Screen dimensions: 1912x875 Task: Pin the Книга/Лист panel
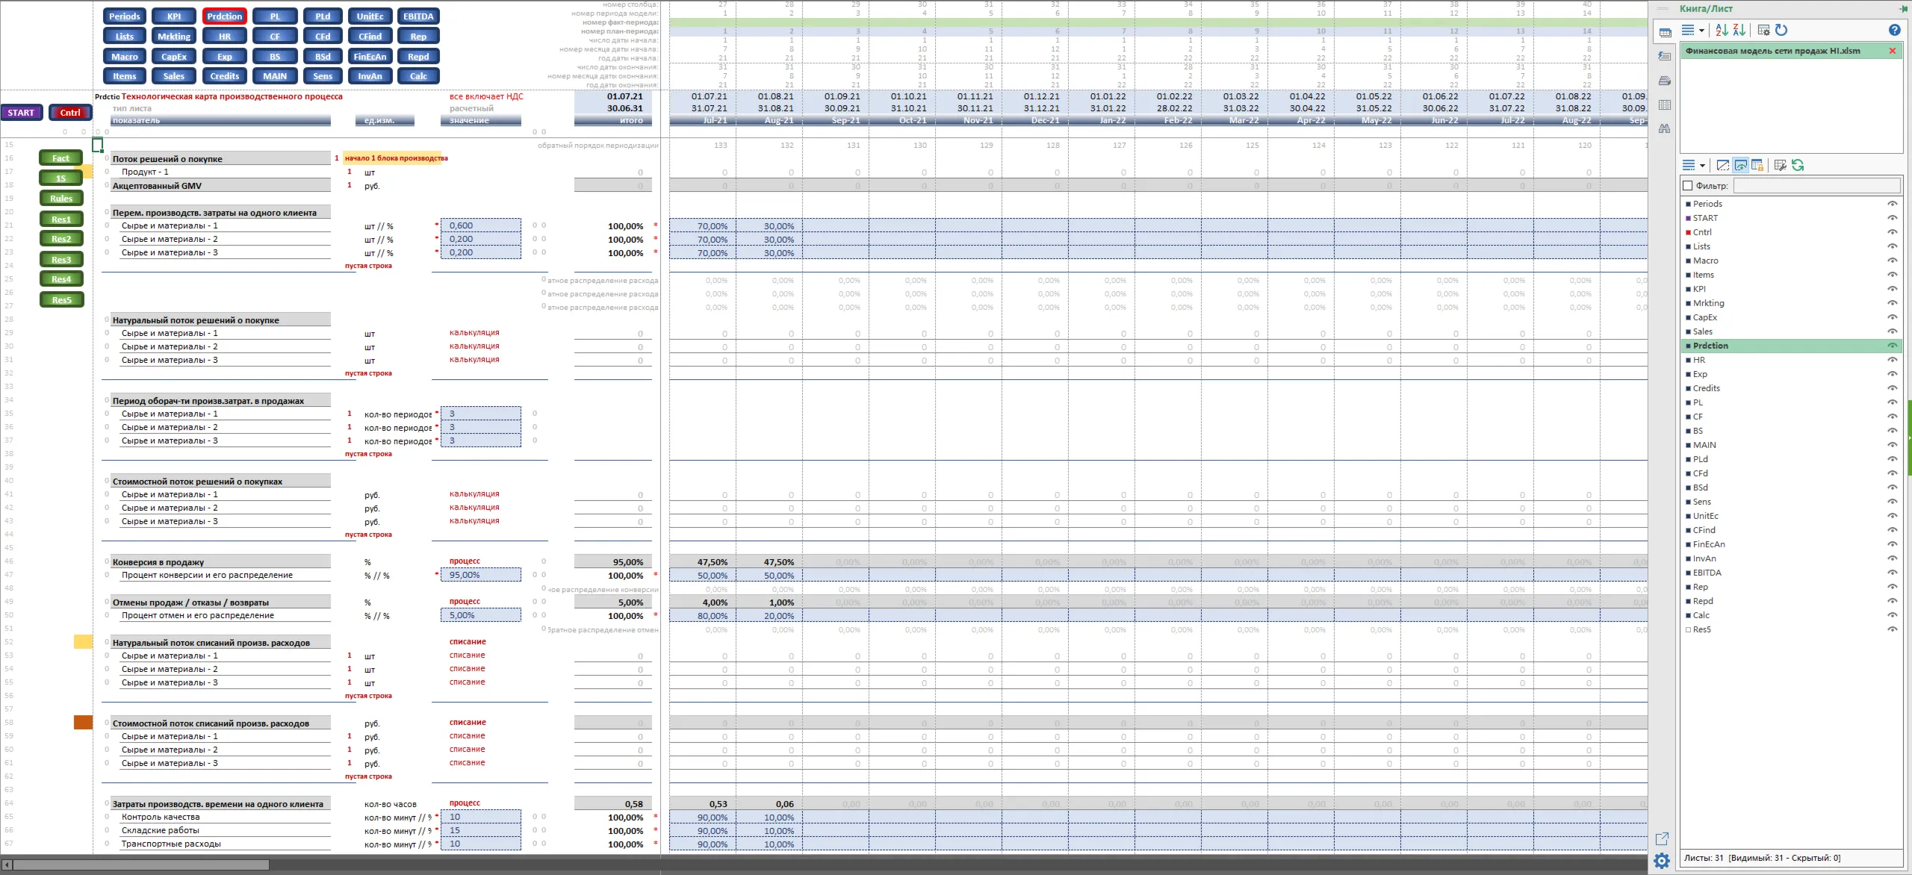[x=1902, y=8]
